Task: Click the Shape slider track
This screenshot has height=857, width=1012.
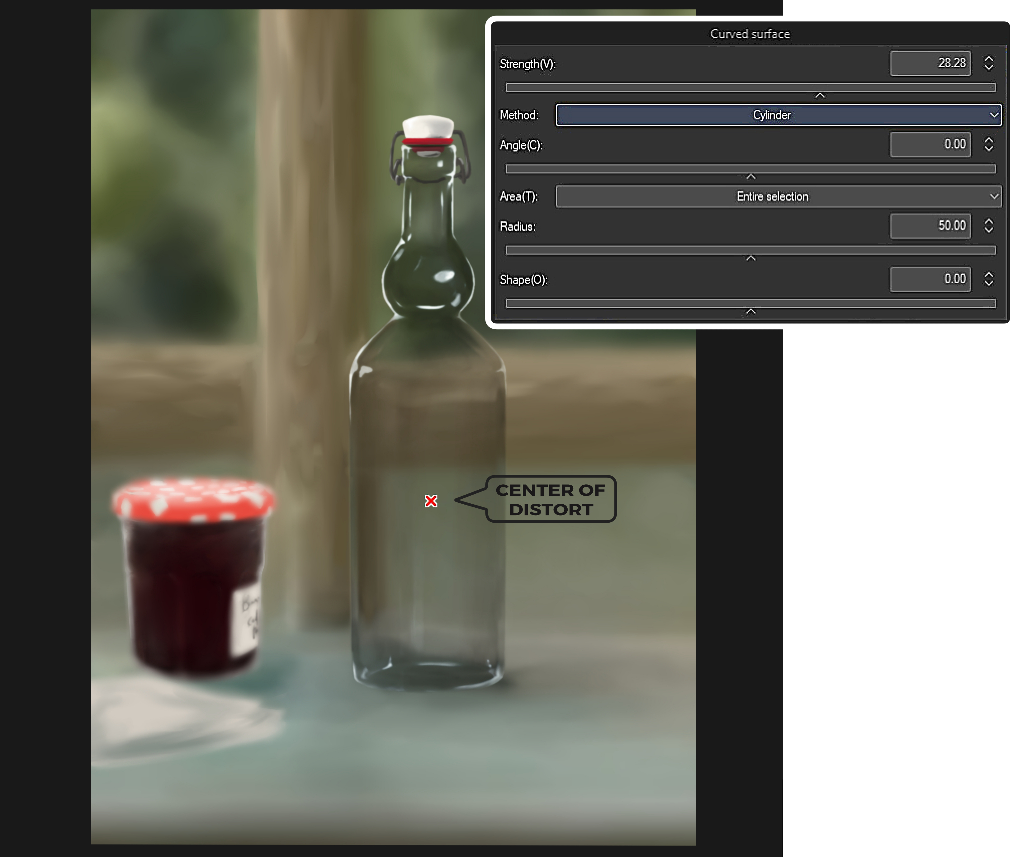Action: pyautogui.click(x=750, y=303)
